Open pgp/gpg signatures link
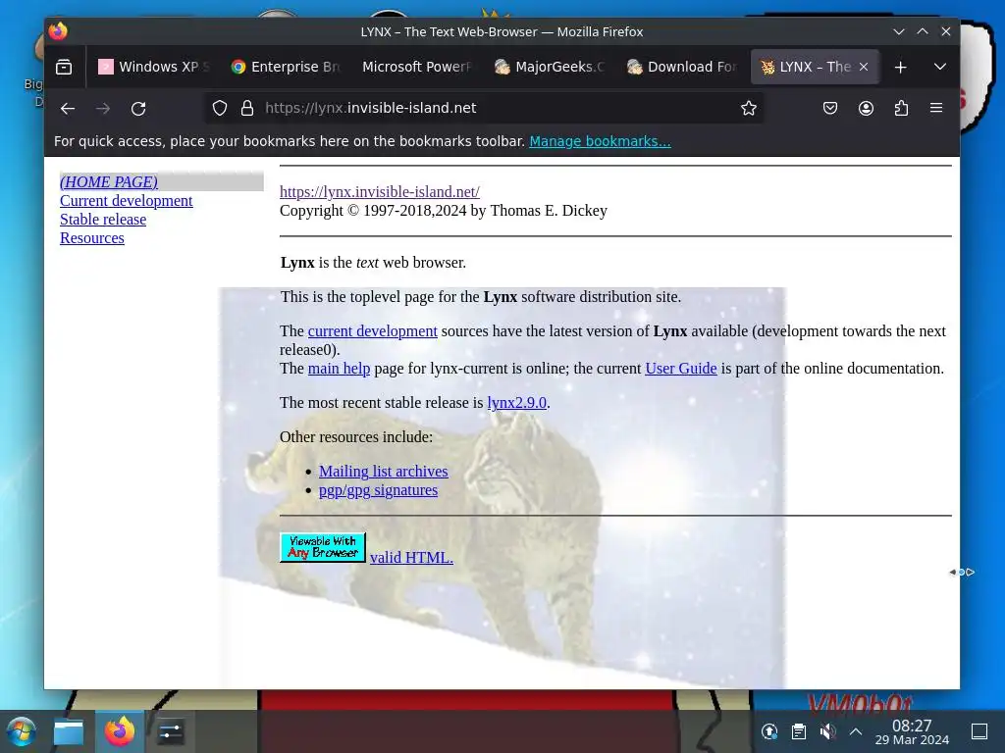This screenshot has height=753, width=1005. pyautogui.click(x=378, y=490)
